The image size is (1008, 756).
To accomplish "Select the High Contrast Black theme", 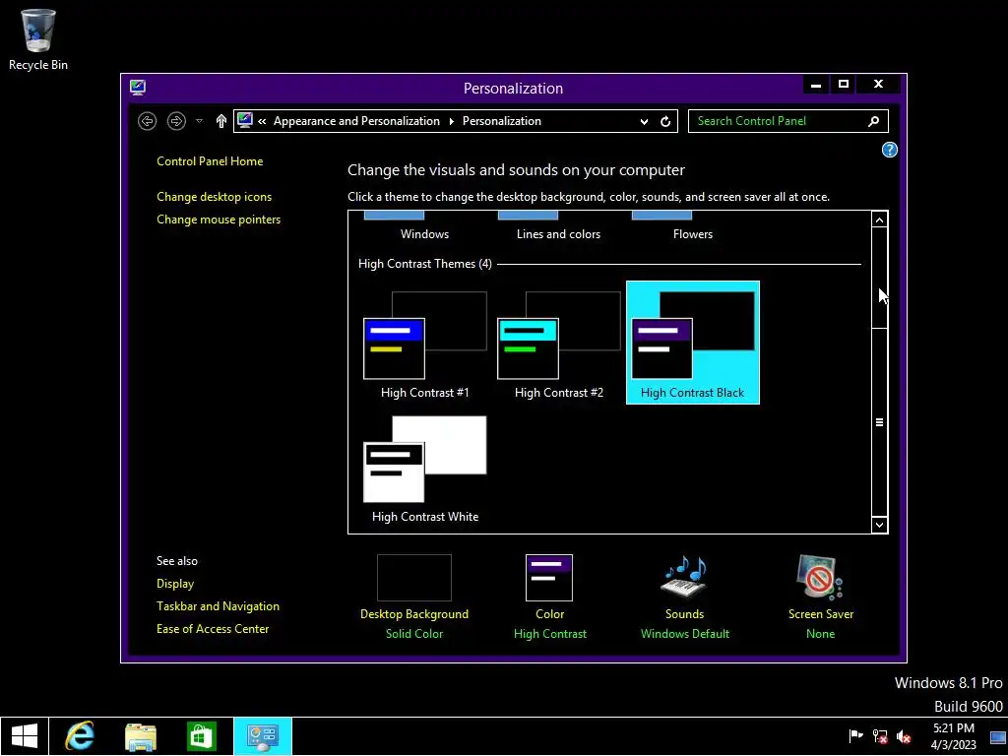I will 692,343.
